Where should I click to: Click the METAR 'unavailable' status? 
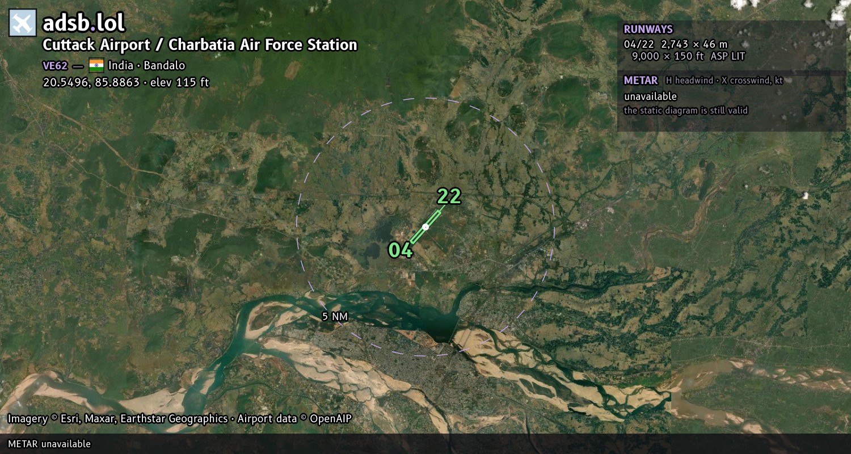point(650,96)
